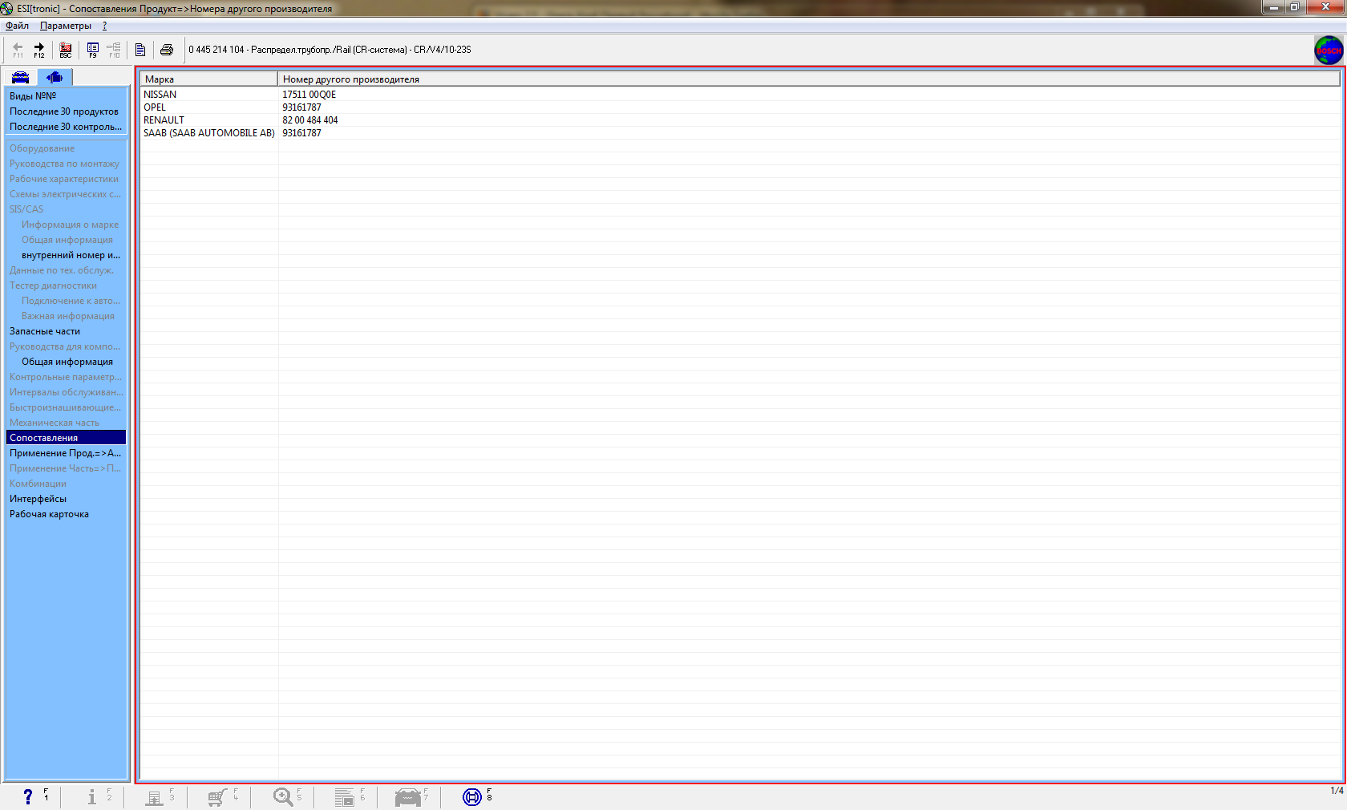
Task: Select внутренний номер и... item
Action: pyautogui.click(x=71, y=255)
